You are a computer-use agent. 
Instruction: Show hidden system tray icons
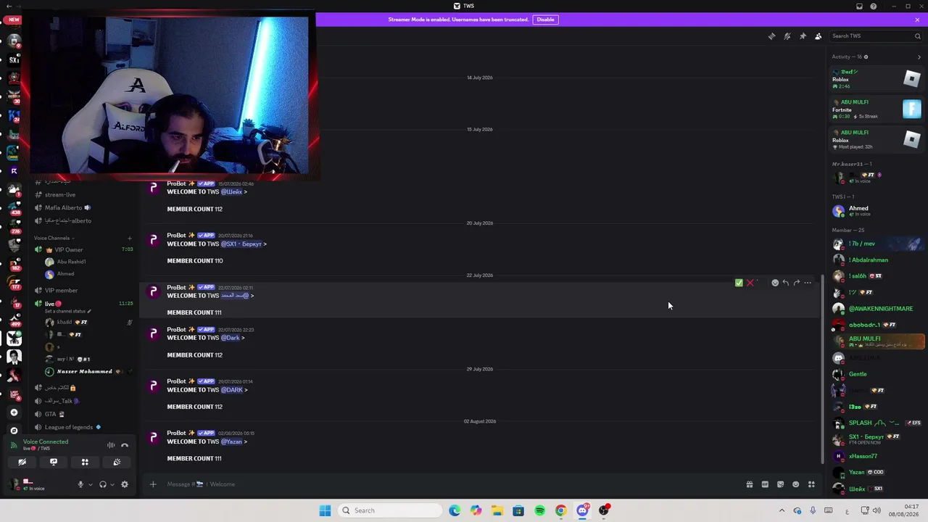point(782,510)
